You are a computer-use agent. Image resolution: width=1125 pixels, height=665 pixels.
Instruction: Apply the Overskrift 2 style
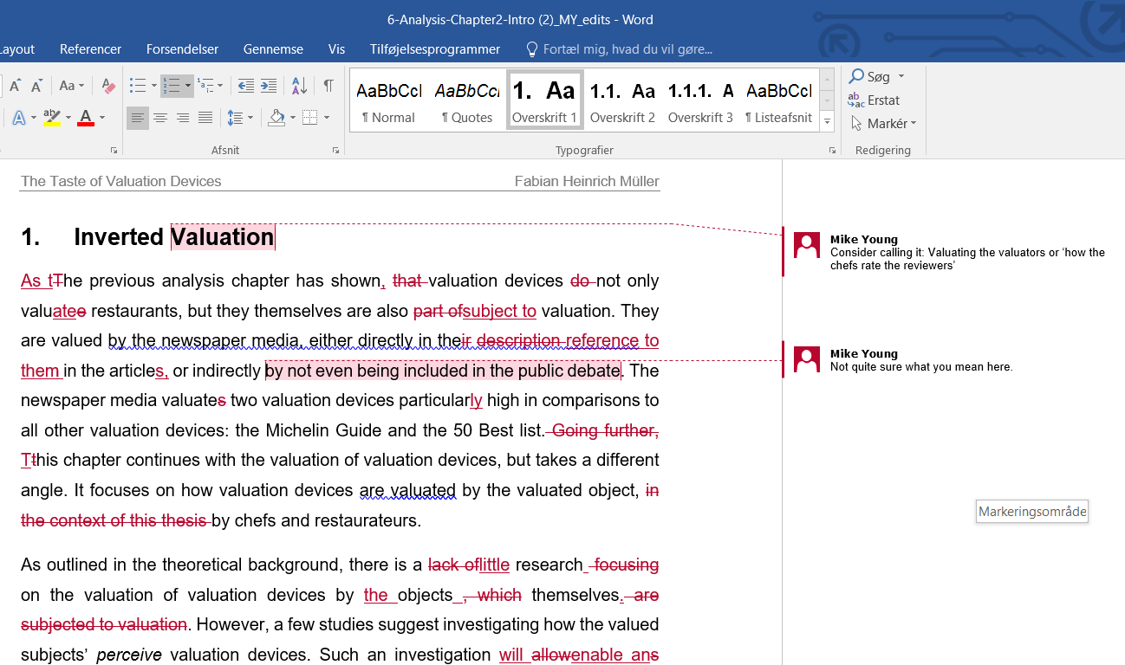622,100
